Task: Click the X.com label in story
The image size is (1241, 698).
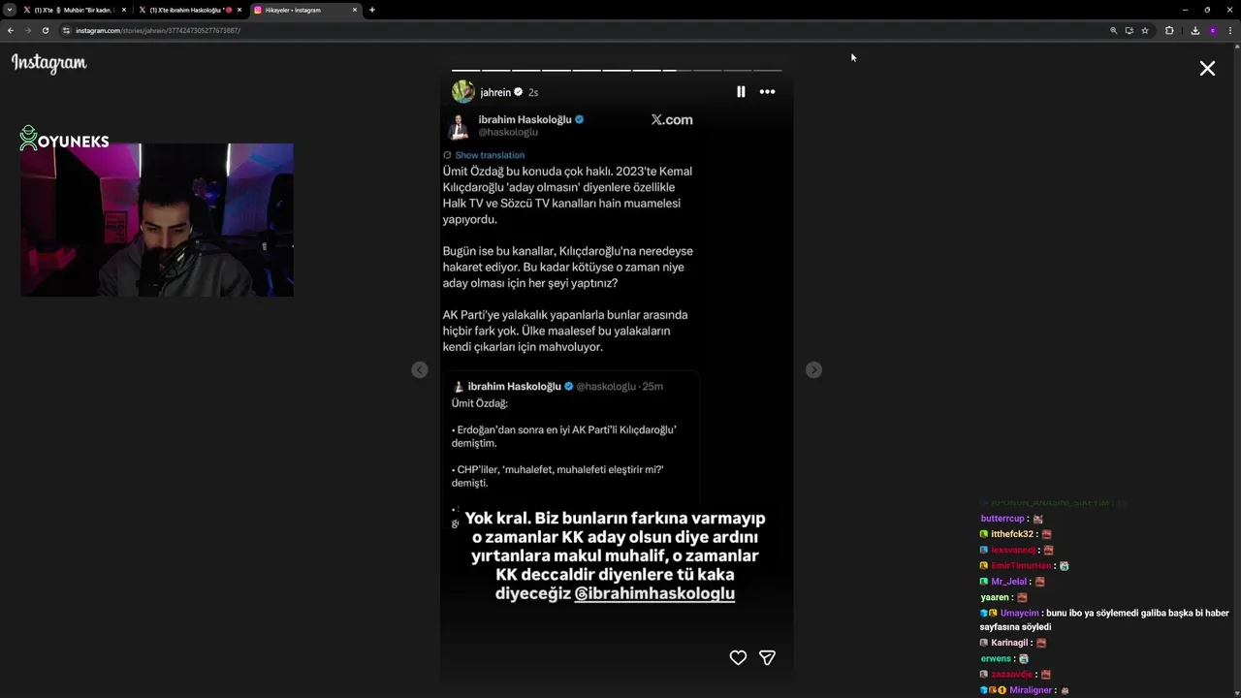Action: click(672, 120)
